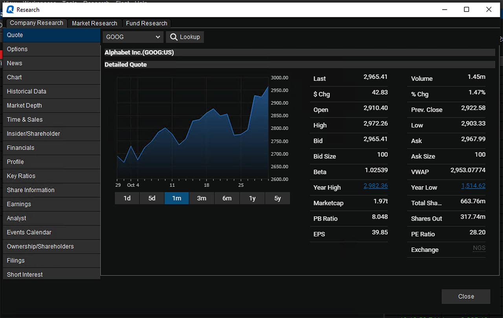This screenshot has height=318, width=503.
Task: Click the PE Ratio value 28.20
Action: pos(477,232)
